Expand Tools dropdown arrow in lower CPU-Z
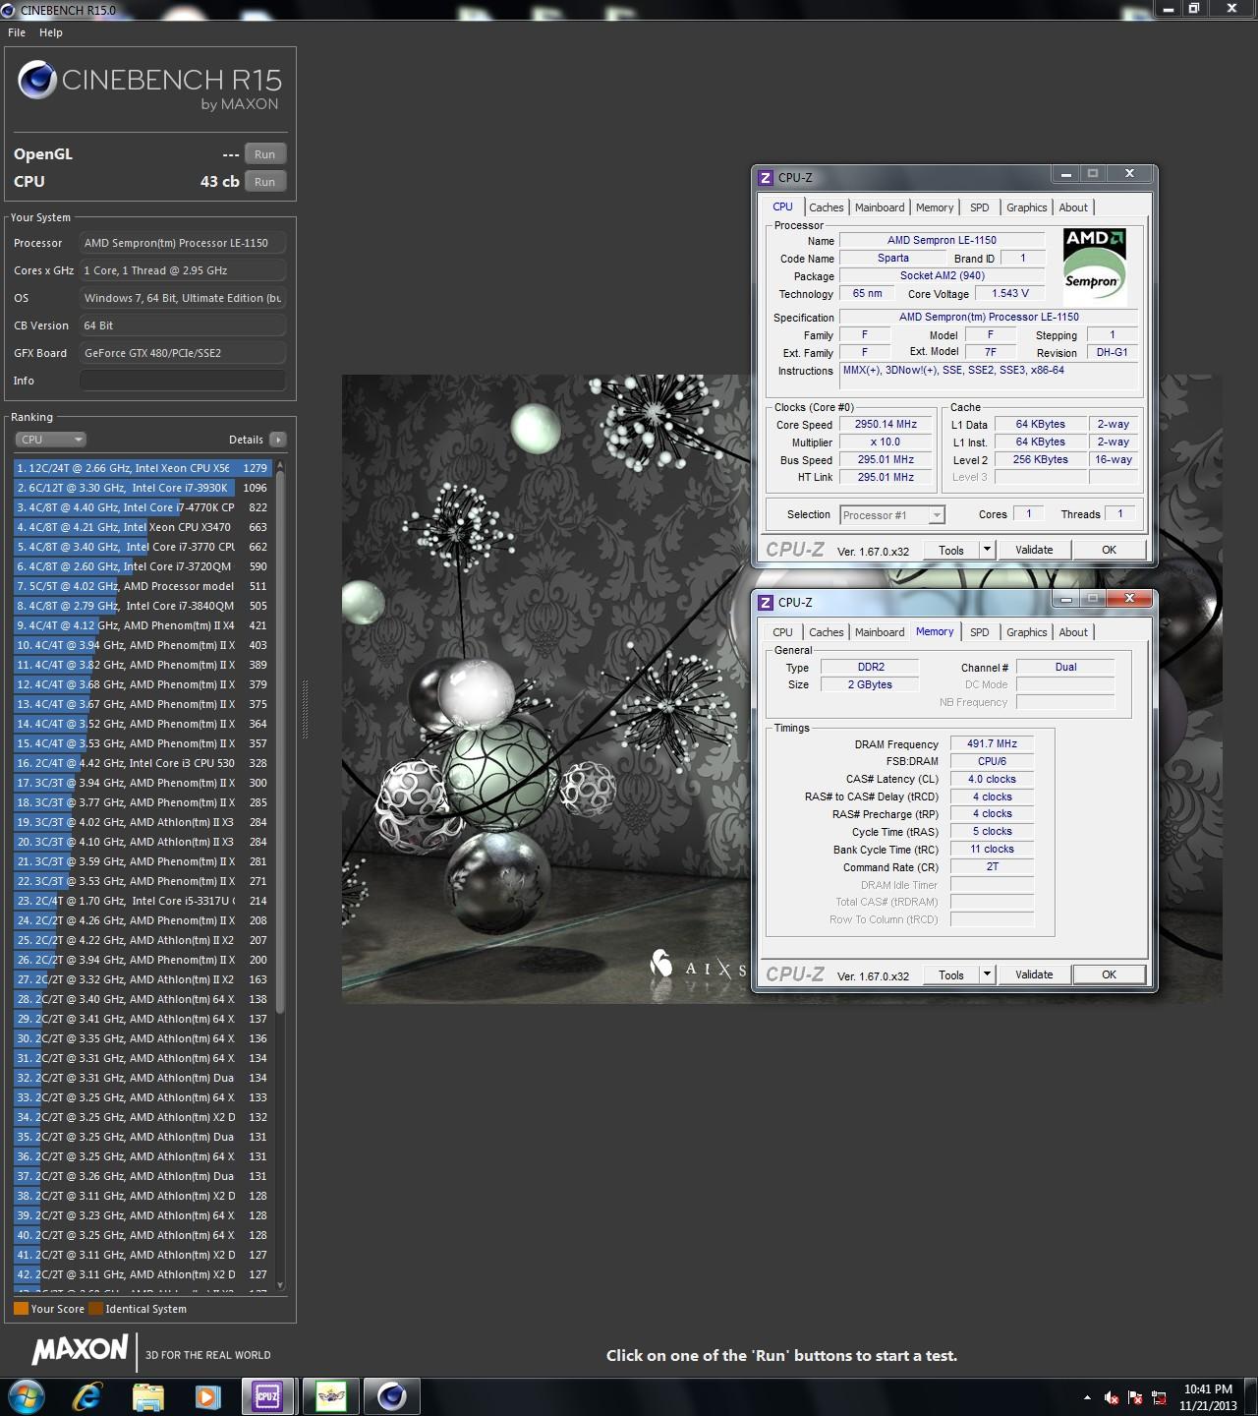The height and width of the screenshot is (1416, 1258). coord(987,975)
